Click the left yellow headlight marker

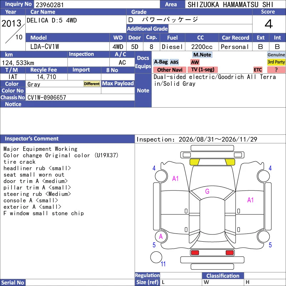click(194, 162)
